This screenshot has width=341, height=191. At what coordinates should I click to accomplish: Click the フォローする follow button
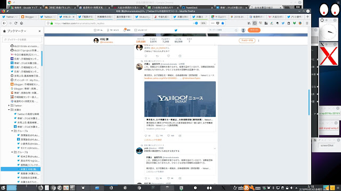coord(247,40)
